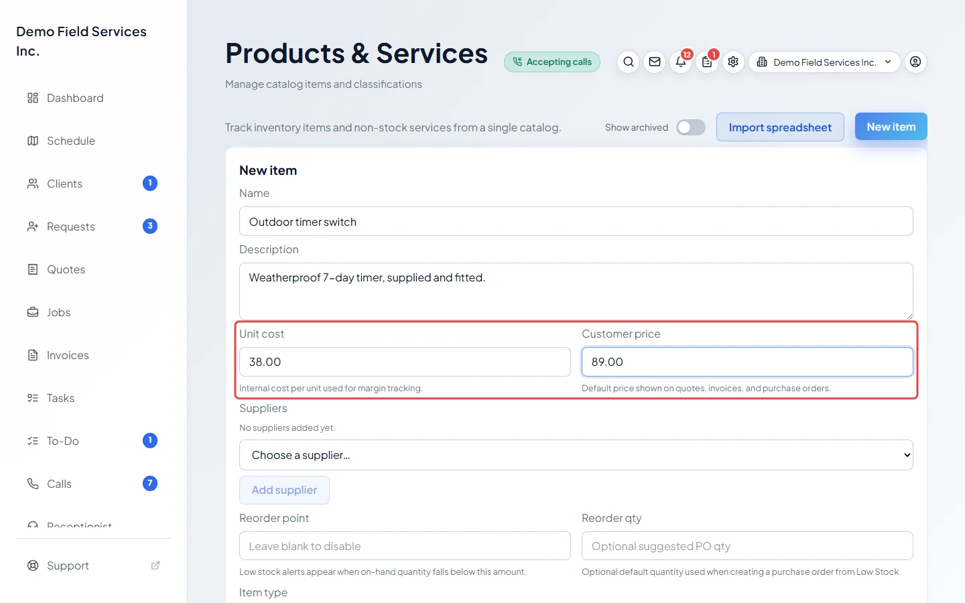
Task: Focus the Name field containing Outdoor timer switch
Action: coord(576,221)
